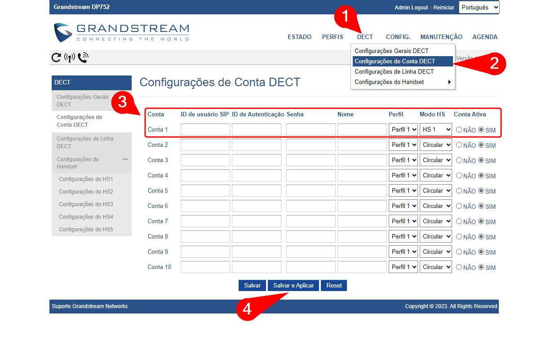Click ID de usuário SIP field for Conta 1
Viewport: 555px width, 349px height.
pyautogui.click(x=205, y=130)
